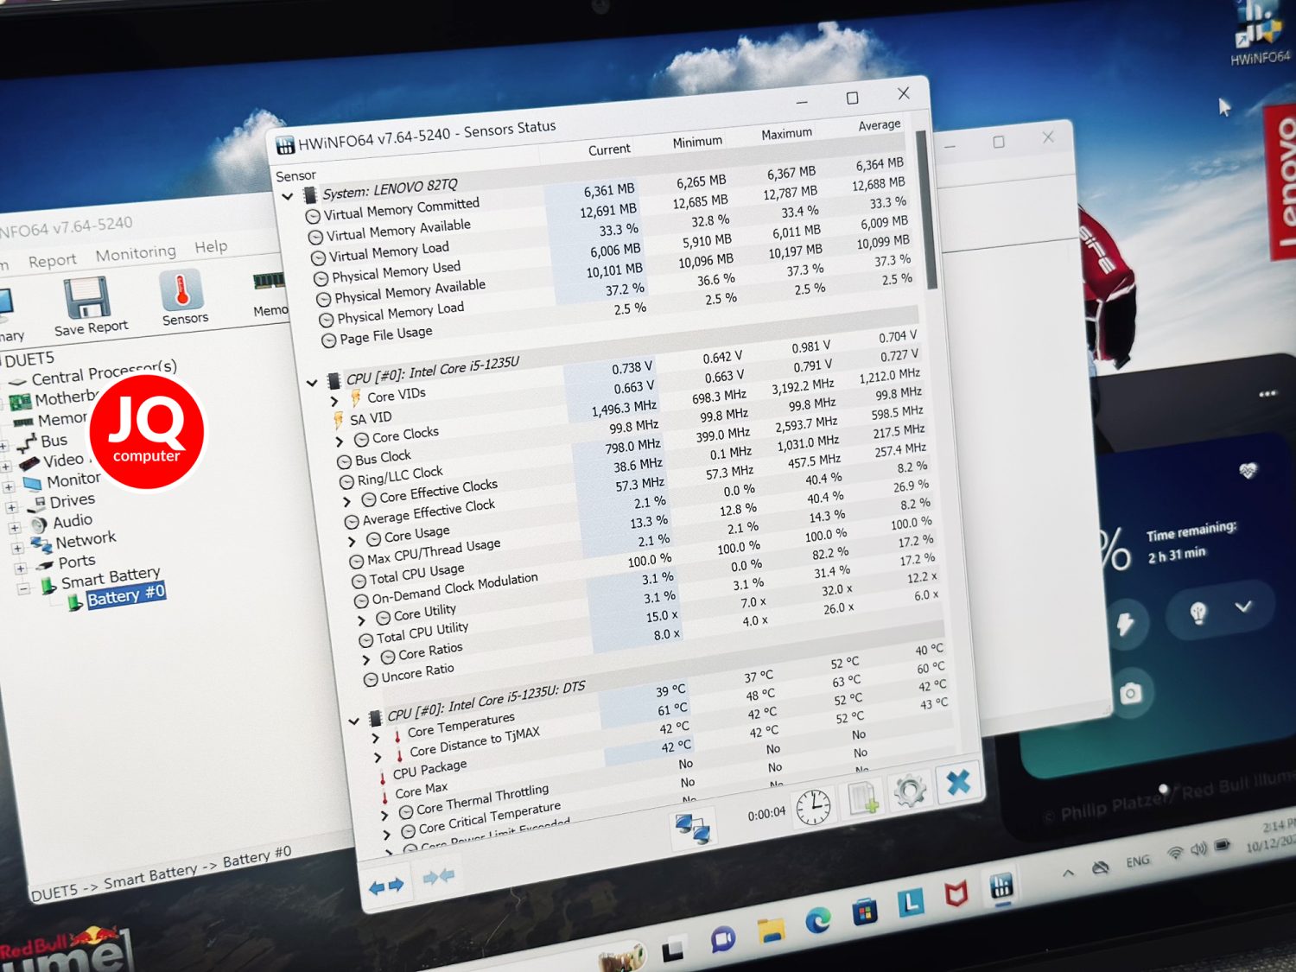This screenshot has width=1296, height=972.
Task: Expand the Core Effective Clocks row
Action: (347, 501)
